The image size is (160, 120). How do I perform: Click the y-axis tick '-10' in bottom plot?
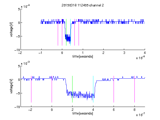click(x=17, y=107)
